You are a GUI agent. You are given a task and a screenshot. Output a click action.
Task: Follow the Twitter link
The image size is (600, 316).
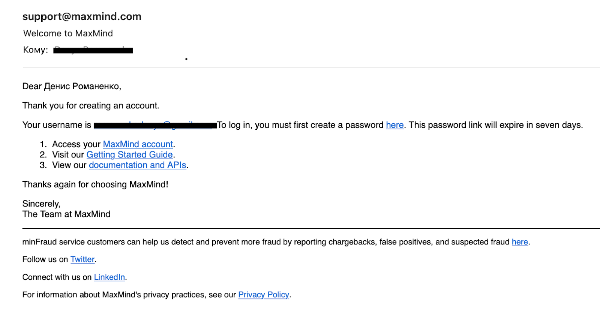[82, 259]
